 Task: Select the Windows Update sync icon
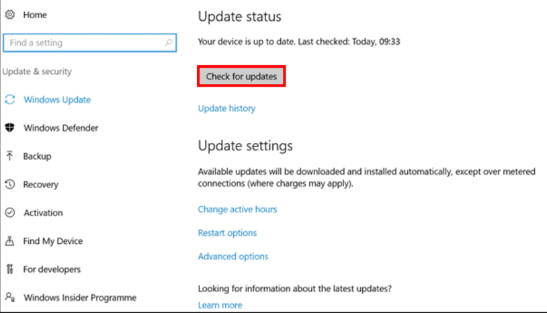tap(10, 99)
